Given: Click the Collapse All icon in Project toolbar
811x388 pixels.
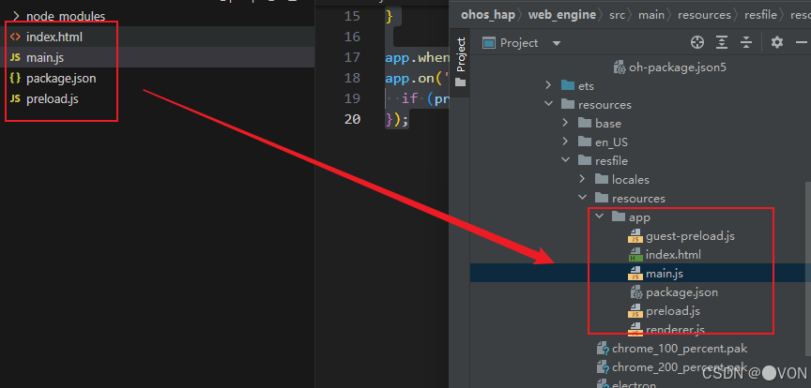Looking at the screenshot, I should coord(746,43).
